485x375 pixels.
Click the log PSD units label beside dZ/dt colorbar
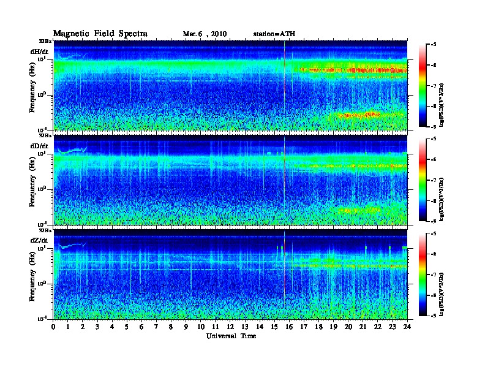point(442,294)
